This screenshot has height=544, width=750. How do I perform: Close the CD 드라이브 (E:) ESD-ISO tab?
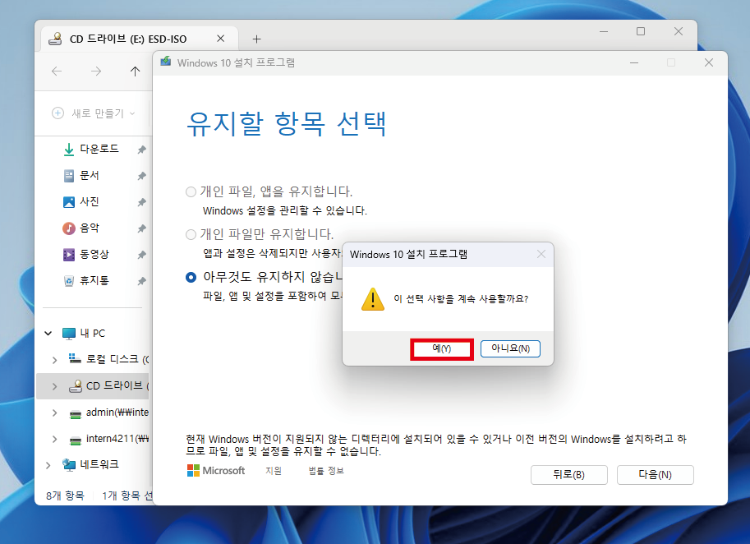click(x=220, y=39)
